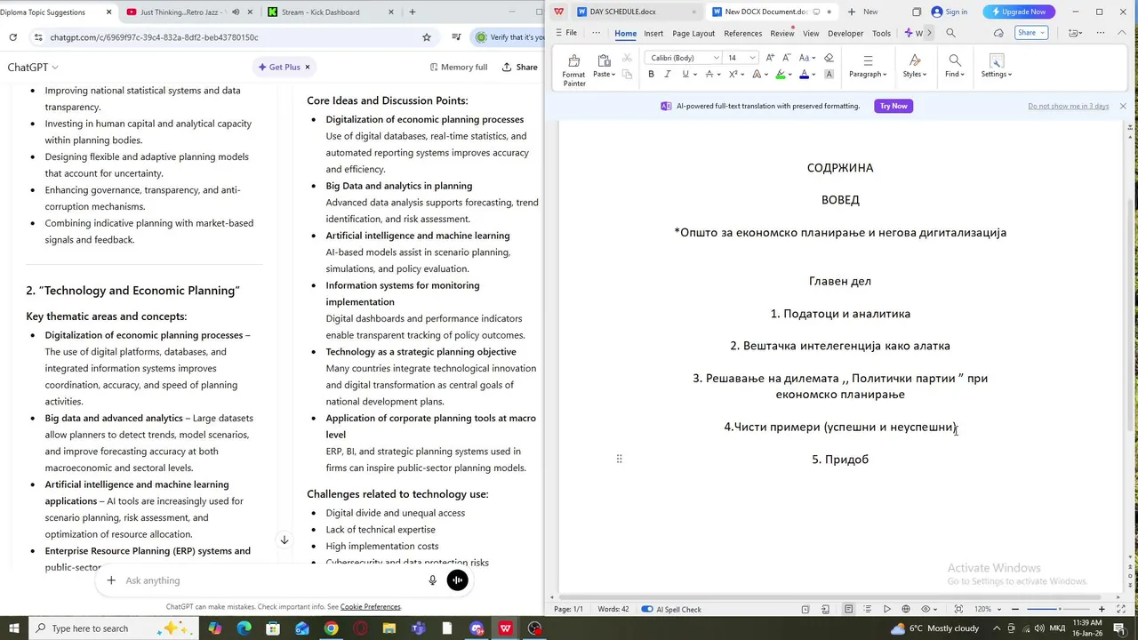This screenshot has width=1138, height=640.
Task: Select the print layout view in status bar
Action: pos(848,609)
